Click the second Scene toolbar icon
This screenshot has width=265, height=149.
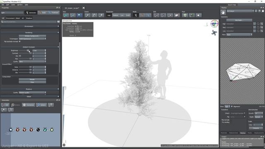tap(94, 15)
